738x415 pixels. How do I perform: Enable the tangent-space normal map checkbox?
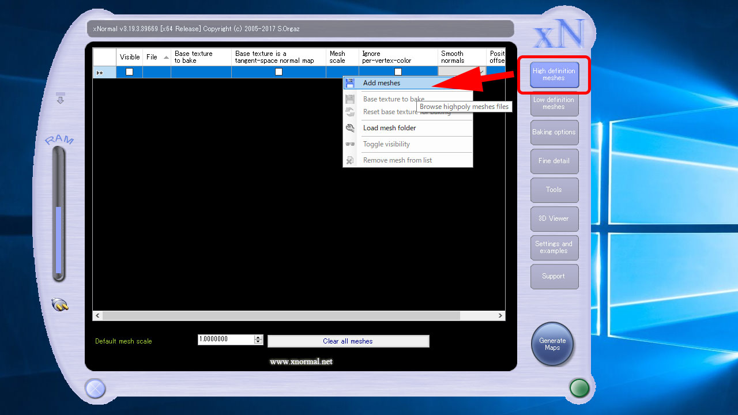278,72
